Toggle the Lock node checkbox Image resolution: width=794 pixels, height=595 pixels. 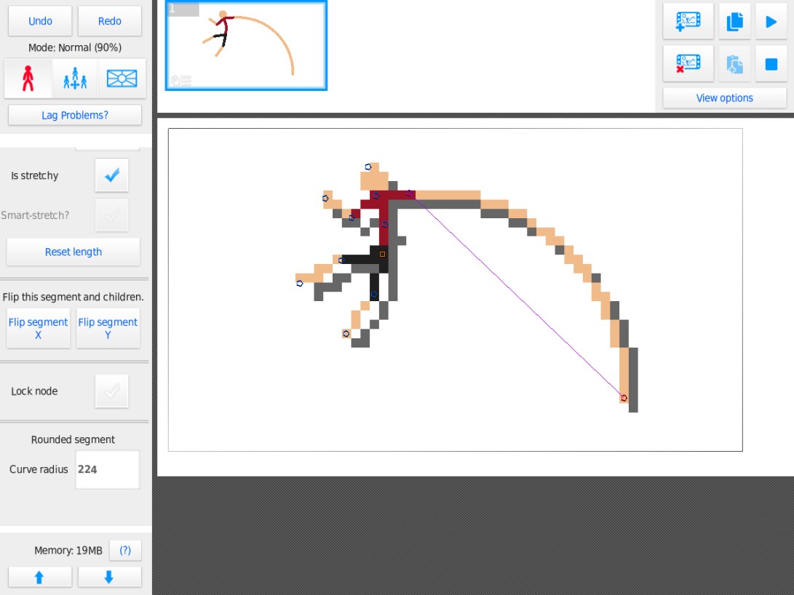[112, 391]
